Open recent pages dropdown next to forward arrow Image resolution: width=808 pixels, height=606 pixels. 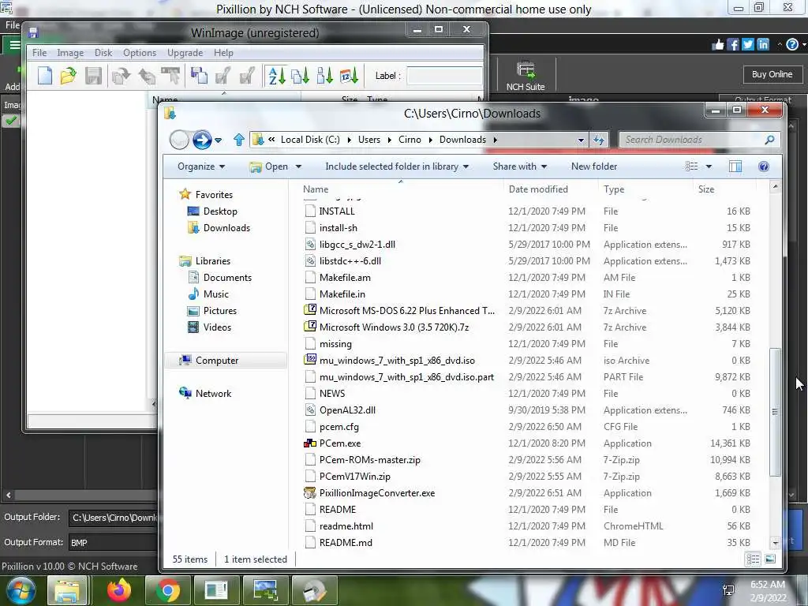pyautogui.click(x=219, y=140)
